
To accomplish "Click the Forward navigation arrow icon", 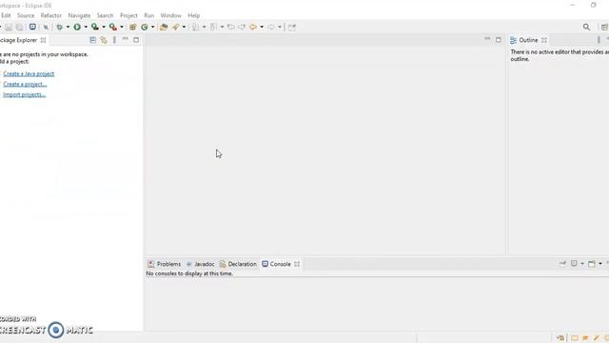I will point(271,27).
